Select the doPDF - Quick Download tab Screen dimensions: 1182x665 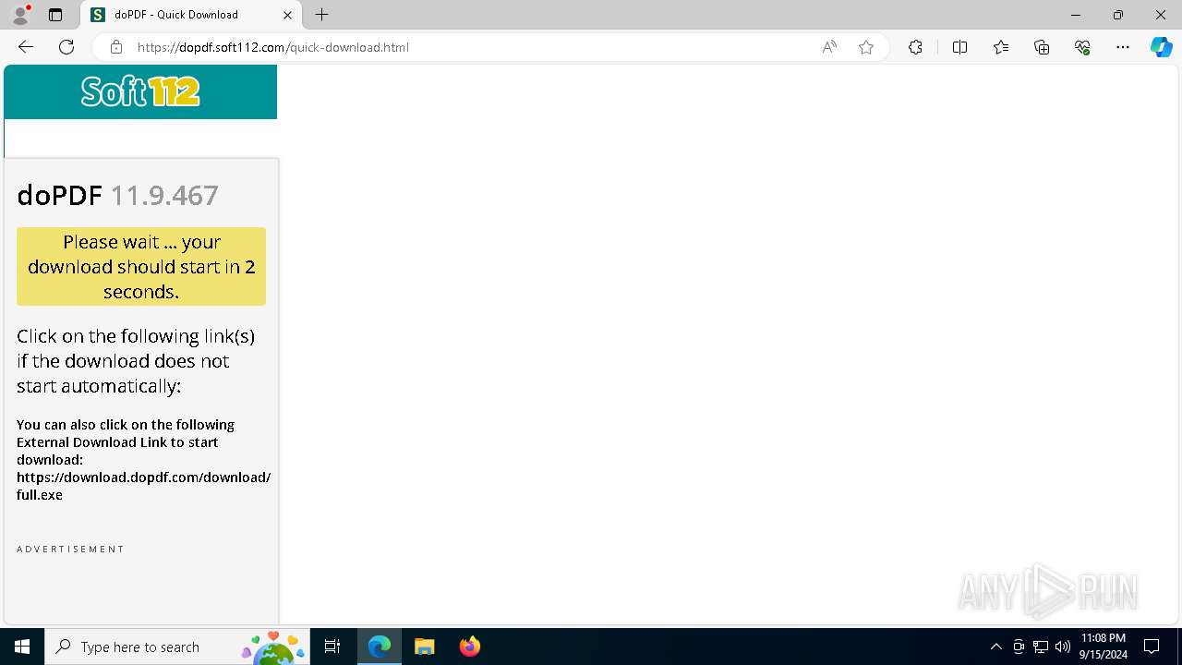coord(191,15)
